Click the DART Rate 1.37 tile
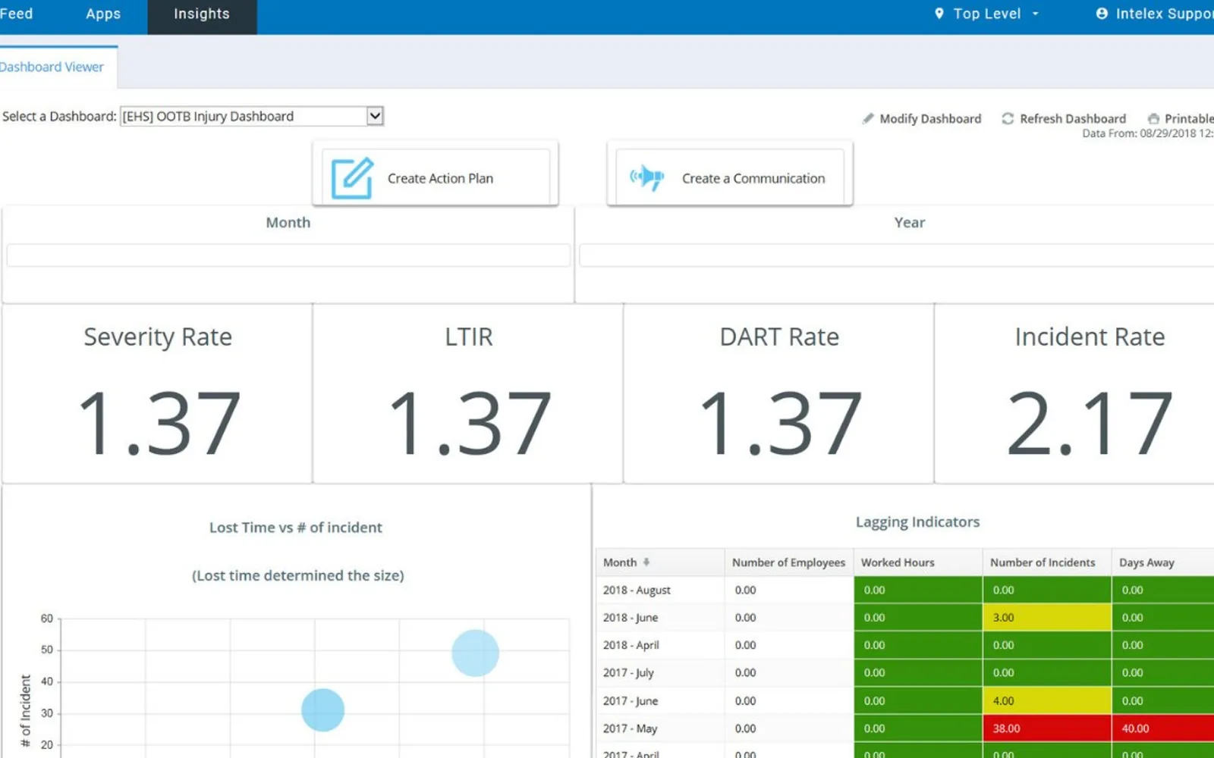Screen dimensions: 1214x758 click(779, 394)
